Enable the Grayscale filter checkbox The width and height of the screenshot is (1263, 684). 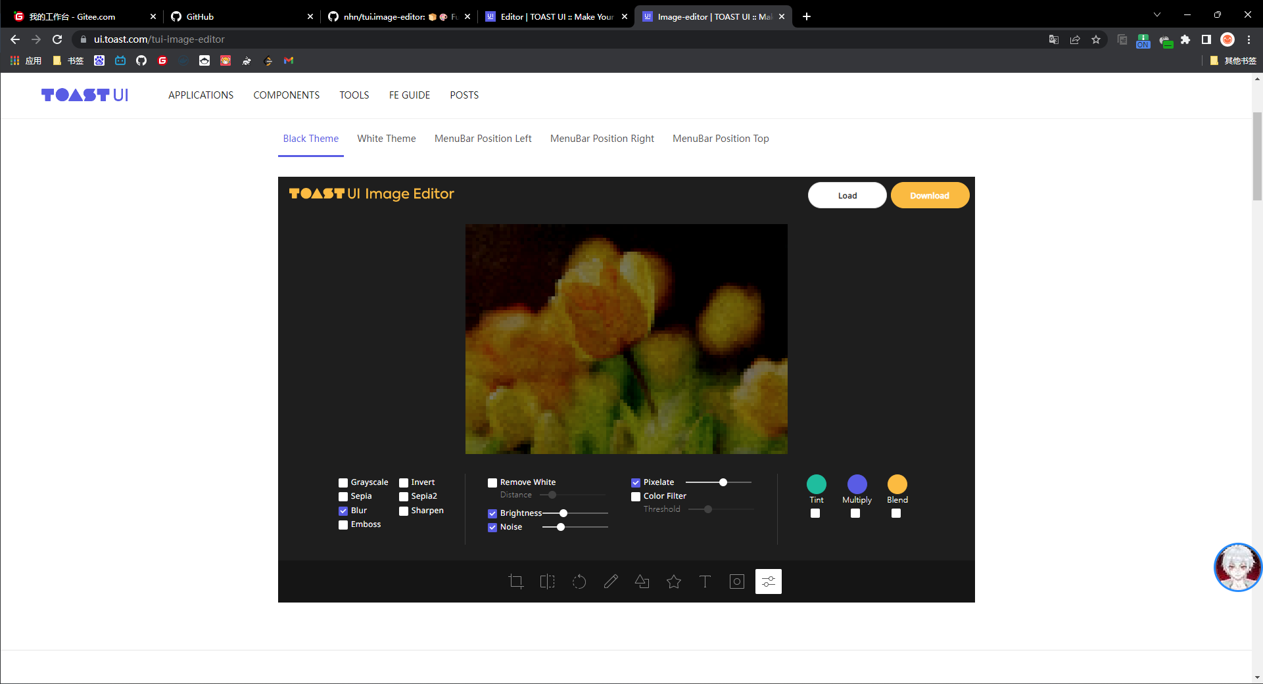[x=343, y=483]
